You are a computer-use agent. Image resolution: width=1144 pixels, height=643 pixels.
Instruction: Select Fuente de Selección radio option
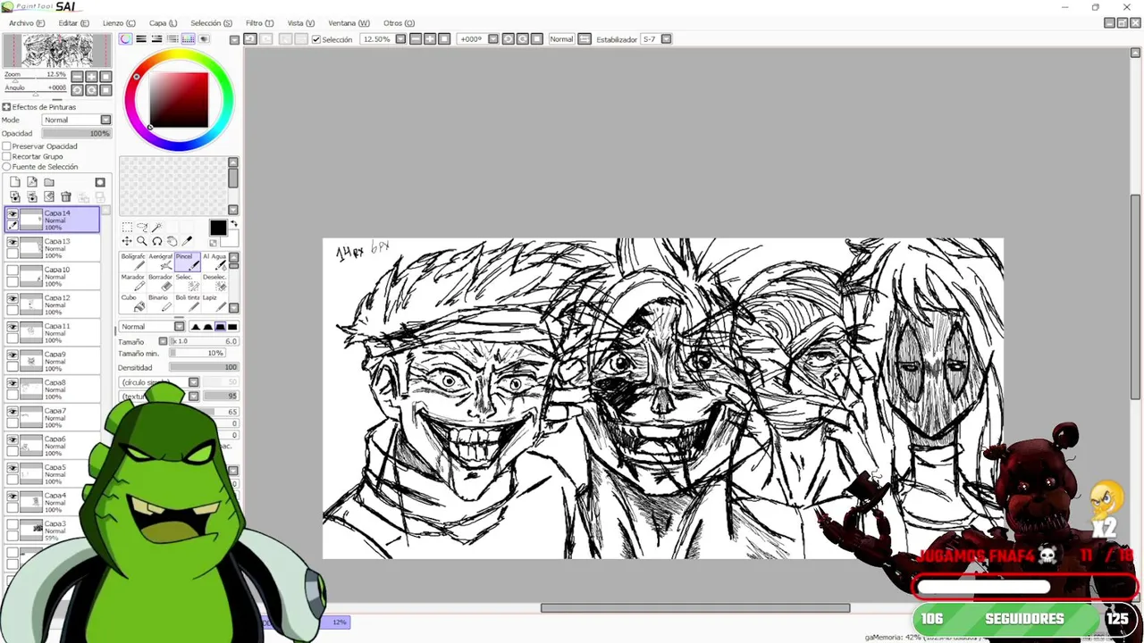(6, 167)
